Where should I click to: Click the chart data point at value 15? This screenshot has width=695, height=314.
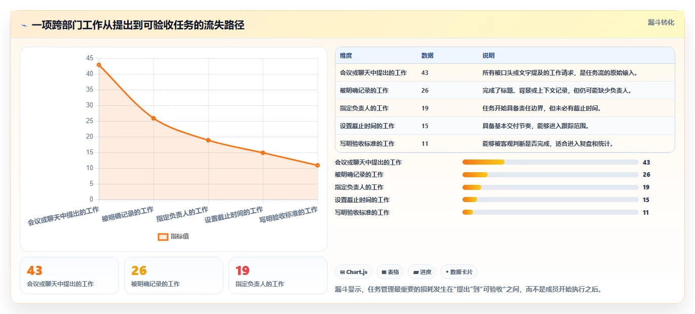(x=263, y=152)
